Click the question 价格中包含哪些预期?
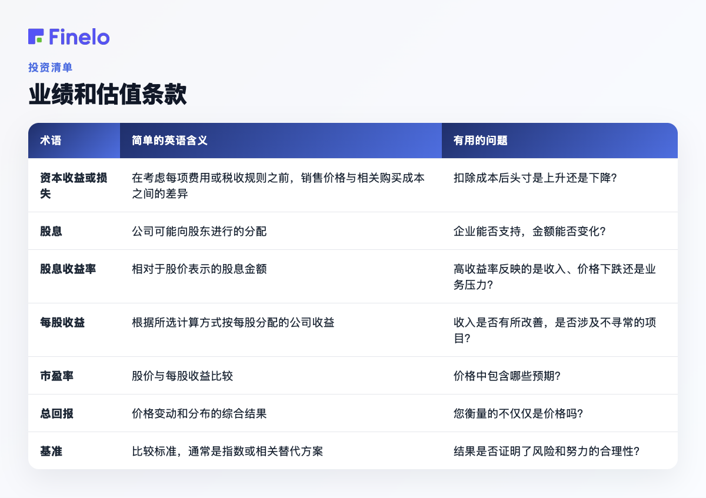Screen dimensions: 706x498 (507, 376)
